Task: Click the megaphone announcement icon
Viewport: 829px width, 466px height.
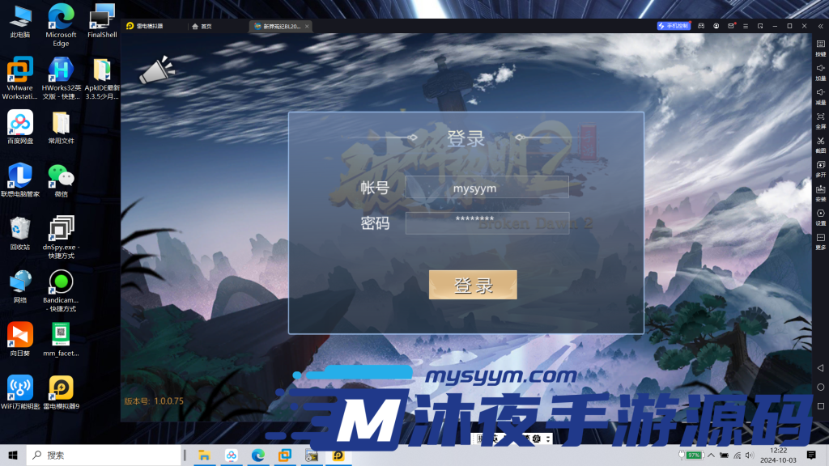Action: (x=156, y=71)
